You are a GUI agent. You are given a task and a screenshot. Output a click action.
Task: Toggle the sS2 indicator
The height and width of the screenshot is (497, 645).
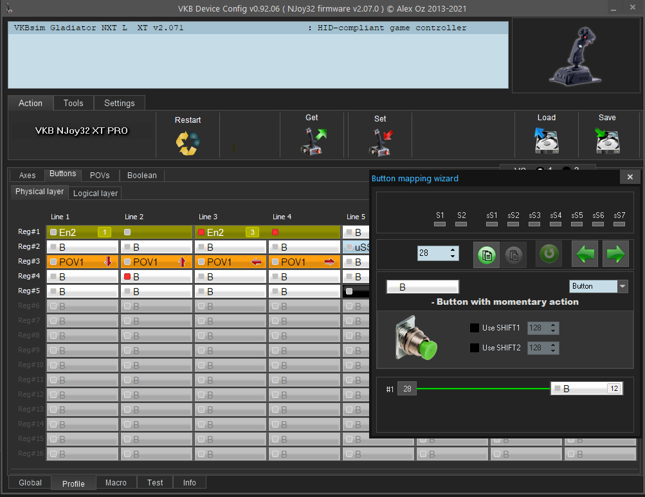coord(513,224)
